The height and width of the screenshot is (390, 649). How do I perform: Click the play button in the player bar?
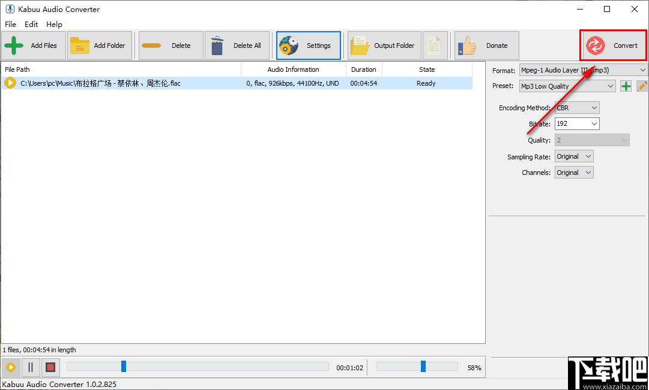[11, 367]
